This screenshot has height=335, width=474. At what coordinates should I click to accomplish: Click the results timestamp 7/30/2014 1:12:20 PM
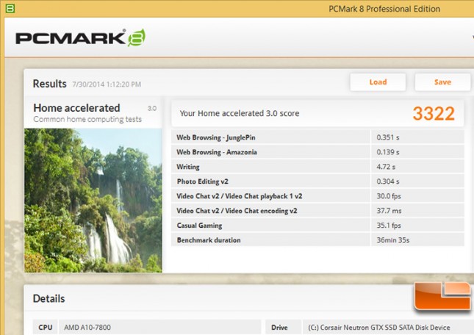[x=107, y=84]
